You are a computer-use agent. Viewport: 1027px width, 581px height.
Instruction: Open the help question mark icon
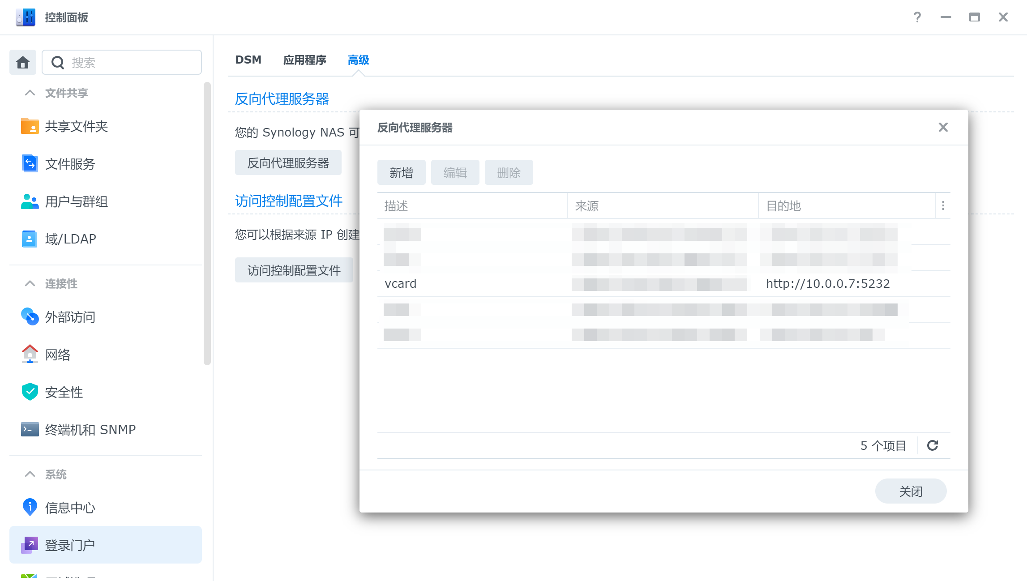[917, 17]
